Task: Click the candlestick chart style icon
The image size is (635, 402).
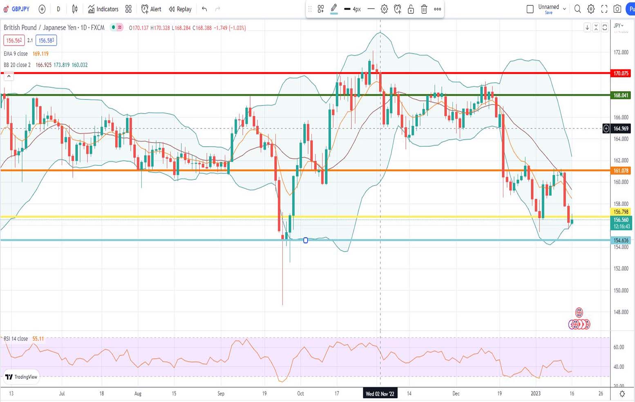Action: click(x=75, y=9)
